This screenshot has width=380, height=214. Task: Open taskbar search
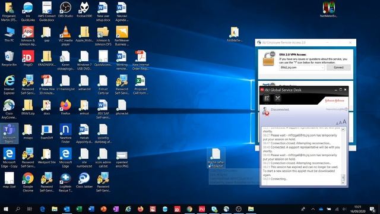(18, 209)
